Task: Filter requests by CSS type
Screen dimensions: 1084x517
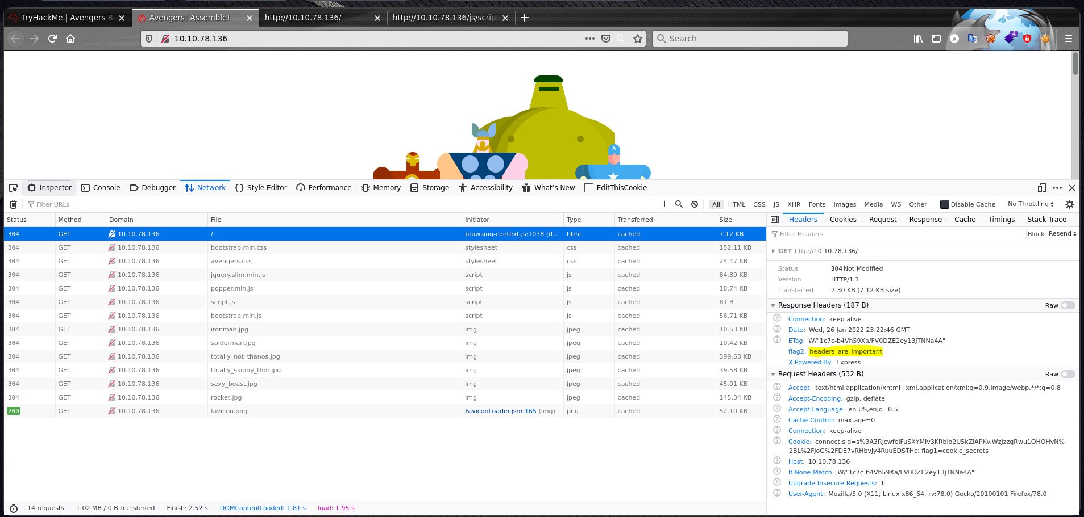Action: tap(759, 204)
